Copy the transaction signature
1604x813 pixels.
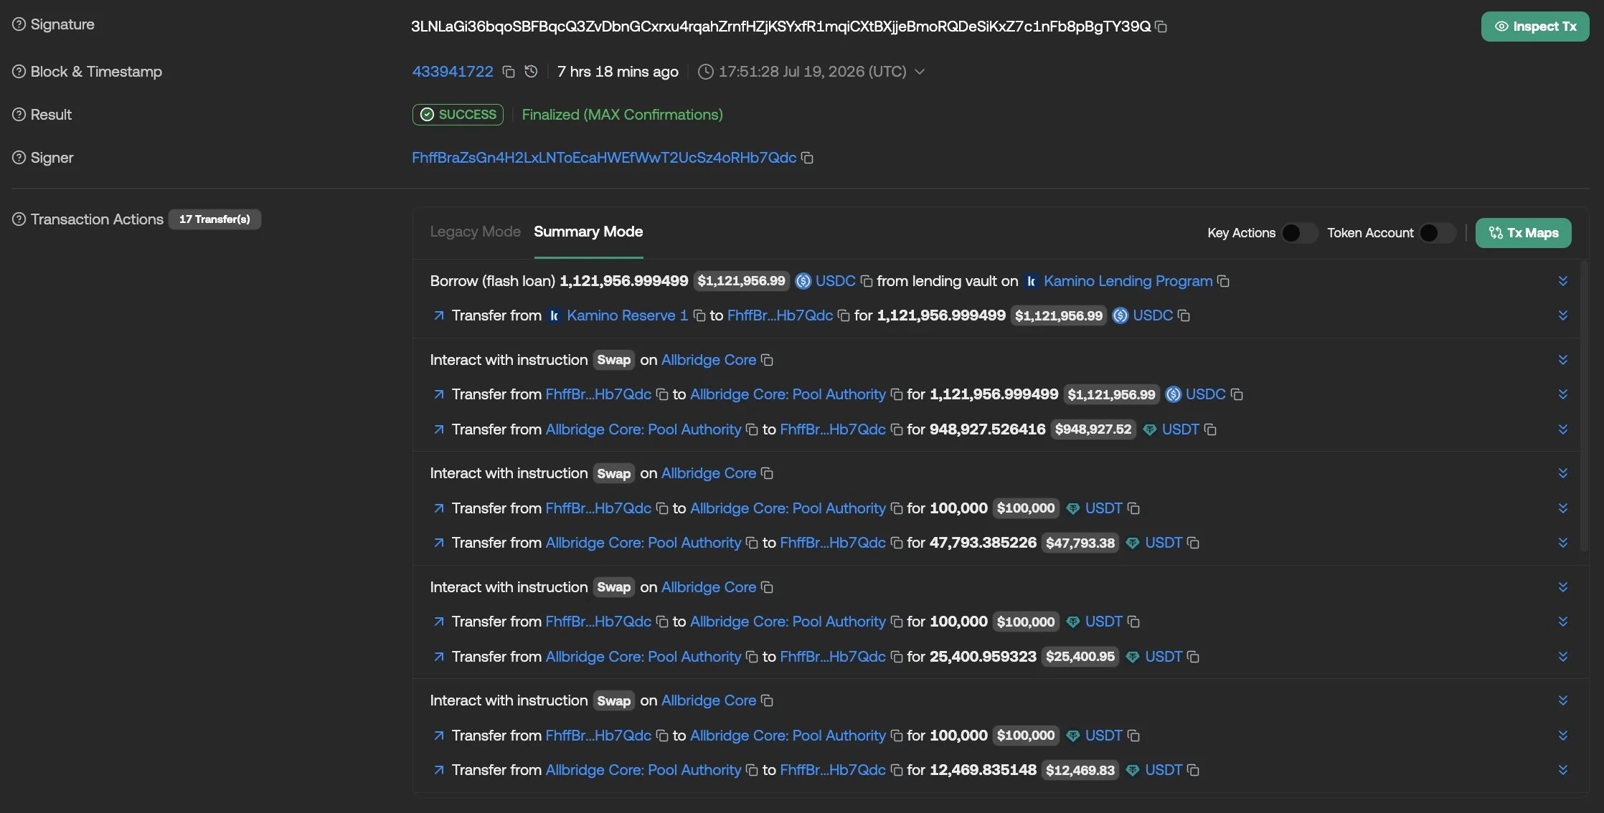point(1161,27)
